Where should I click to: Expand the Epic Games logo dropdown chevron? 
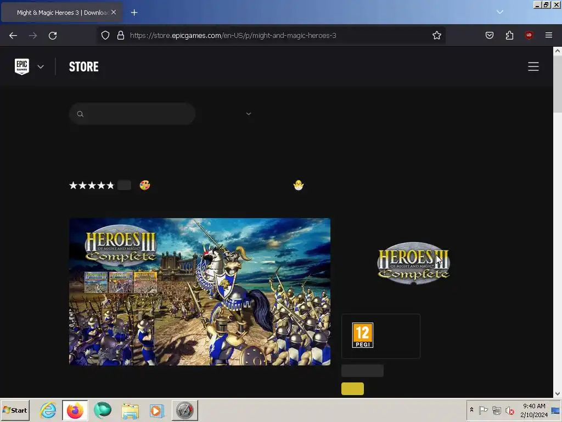41,66
